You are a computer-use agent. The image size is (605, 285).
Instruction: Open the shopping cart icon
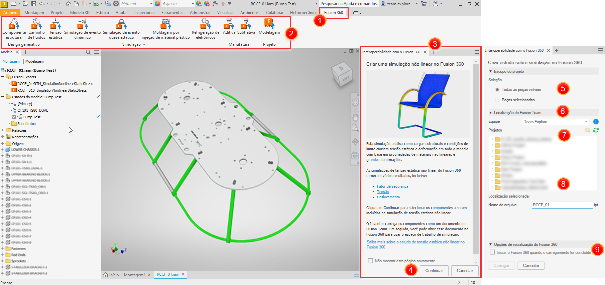[424, 4]
